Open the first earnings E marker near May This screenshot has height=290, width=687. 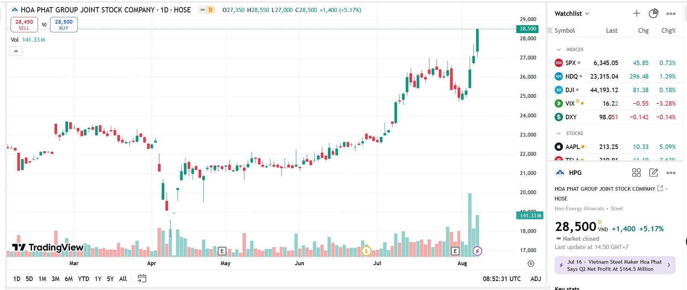coord(222,251)
